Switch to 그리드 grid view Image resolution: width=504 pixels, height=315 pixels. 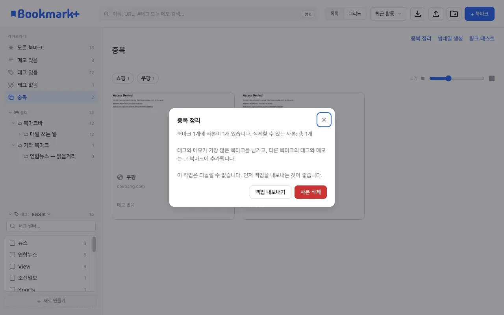click(x=355, y=14)
